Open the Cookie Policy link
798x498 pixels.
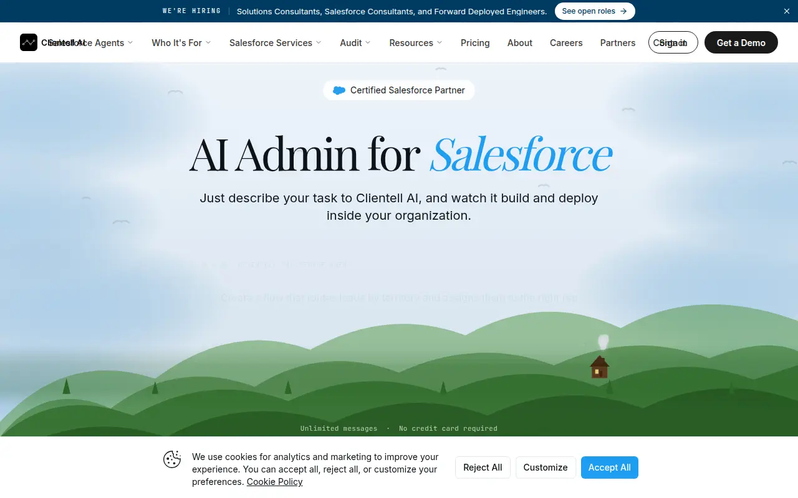coord(274,482)
